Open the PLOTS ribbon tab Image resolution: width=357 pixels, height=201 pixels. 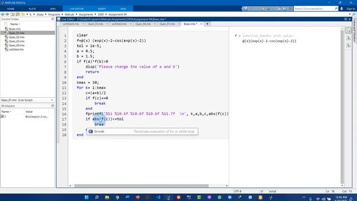32,9
